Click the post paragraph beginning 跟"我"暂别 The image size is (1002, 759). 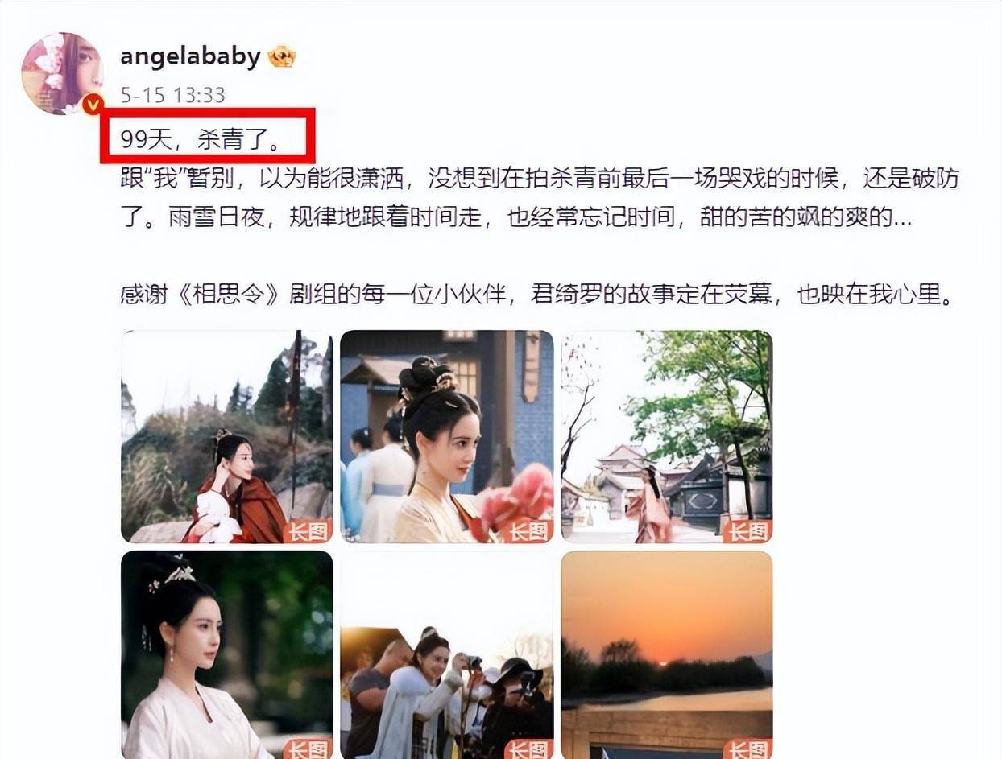click(x=540, y=197)
